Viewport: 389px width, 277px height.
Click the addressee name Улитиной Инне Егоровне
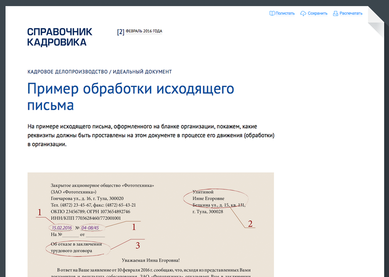click(208, 195)
